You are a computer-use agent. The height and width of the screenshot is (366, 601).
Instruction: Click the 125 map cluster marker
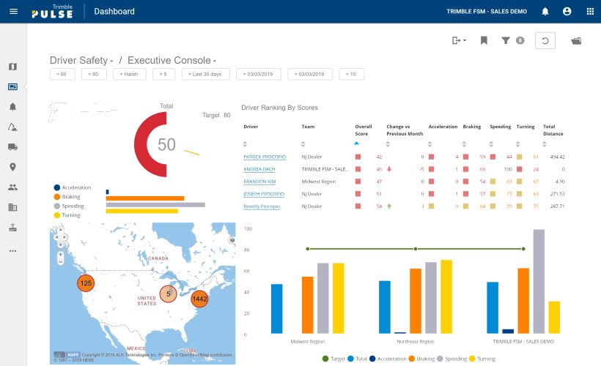click(86, 283)
